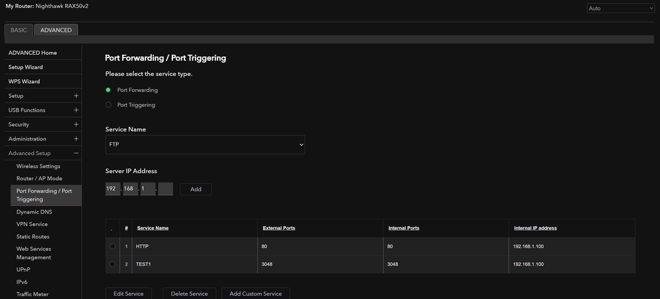Switch to the BASIC tab
The image size is (660, 299).
(18, 30)
